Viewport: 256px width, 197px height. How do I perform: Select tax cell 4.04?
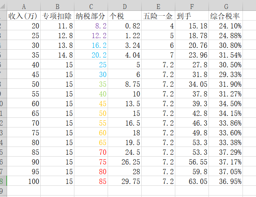coord(124,55)
